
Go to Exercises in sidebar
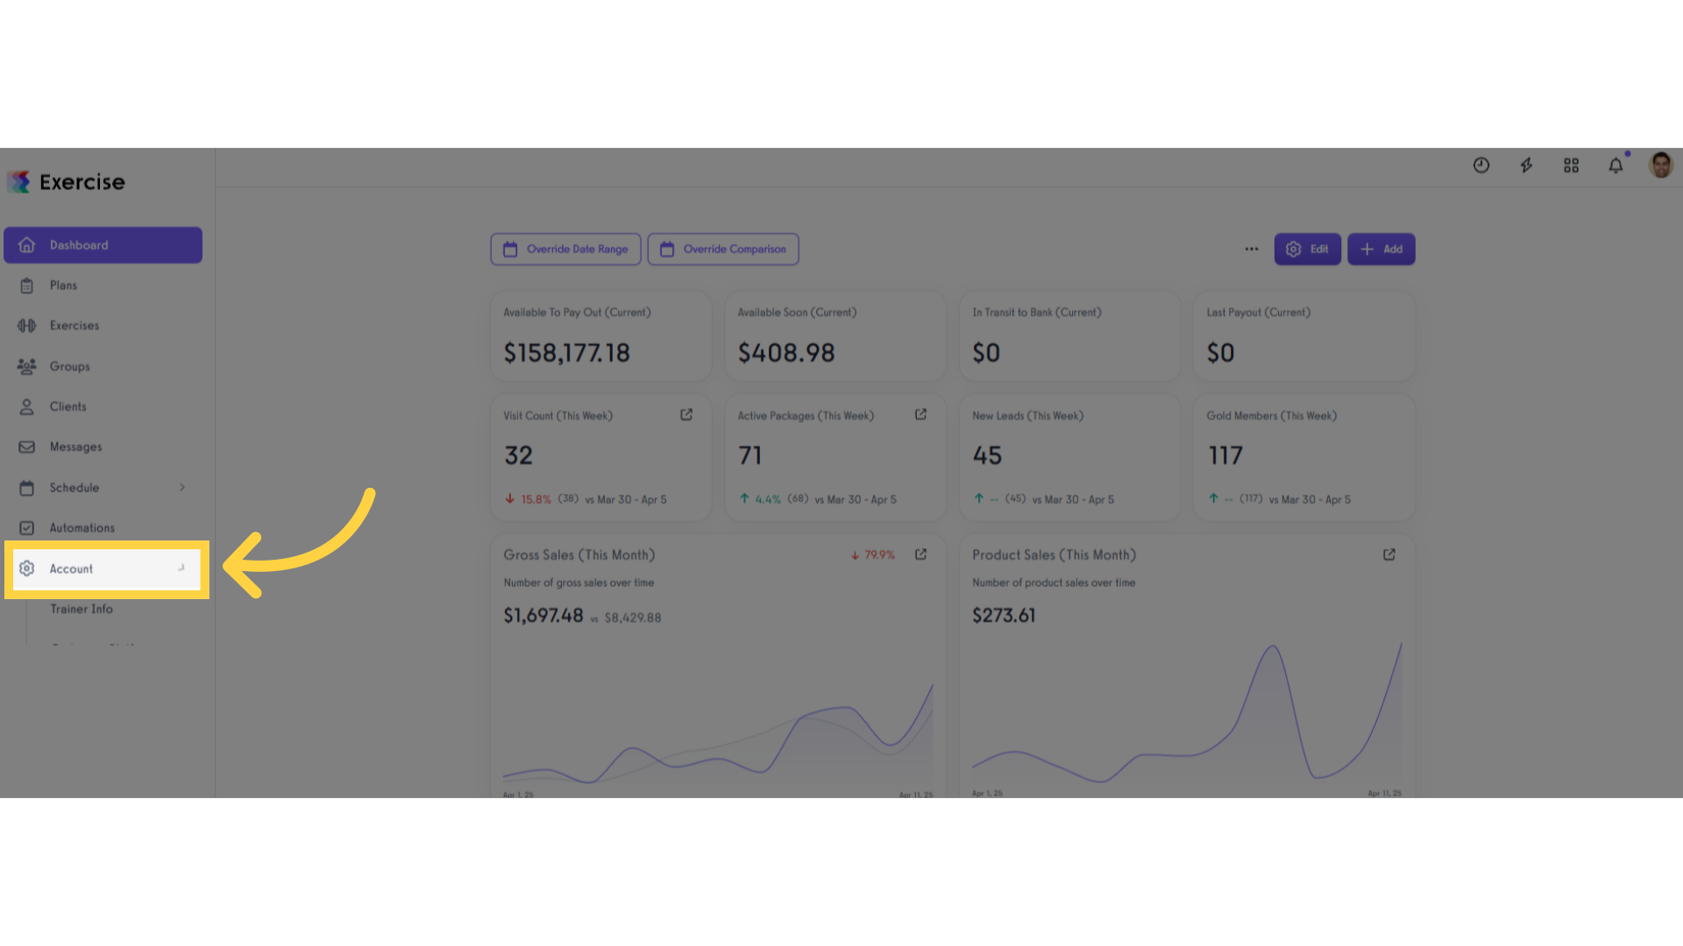tap(75, 326)
